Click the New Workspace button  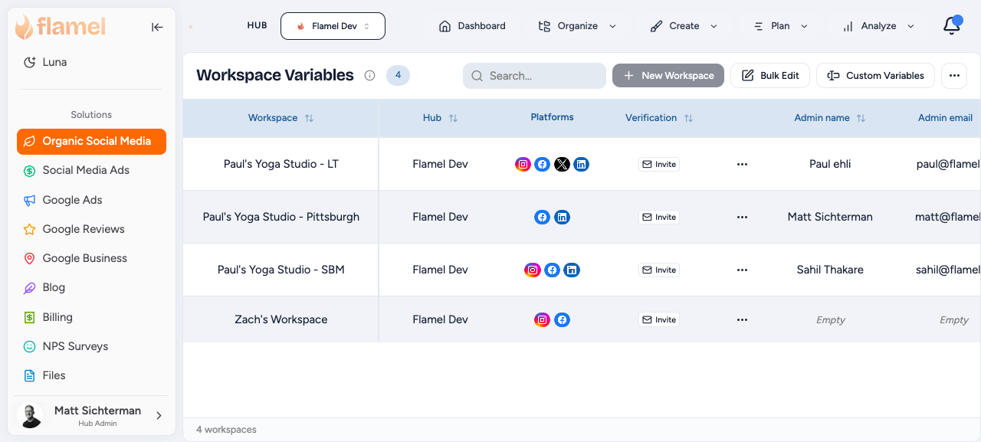[668, 75]
